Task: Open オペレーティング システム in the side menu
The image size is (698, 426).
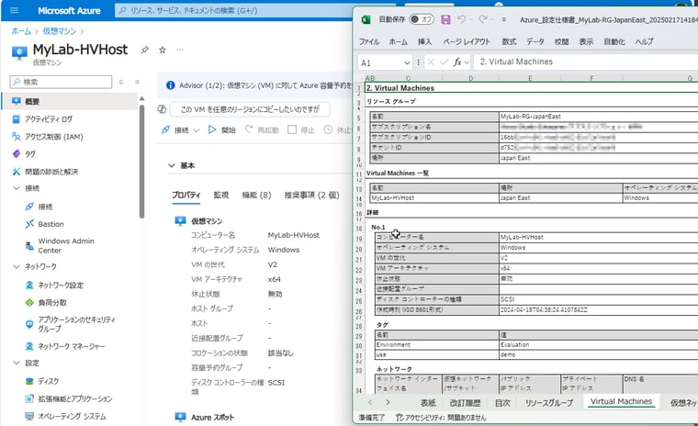Action: (72, 416)
